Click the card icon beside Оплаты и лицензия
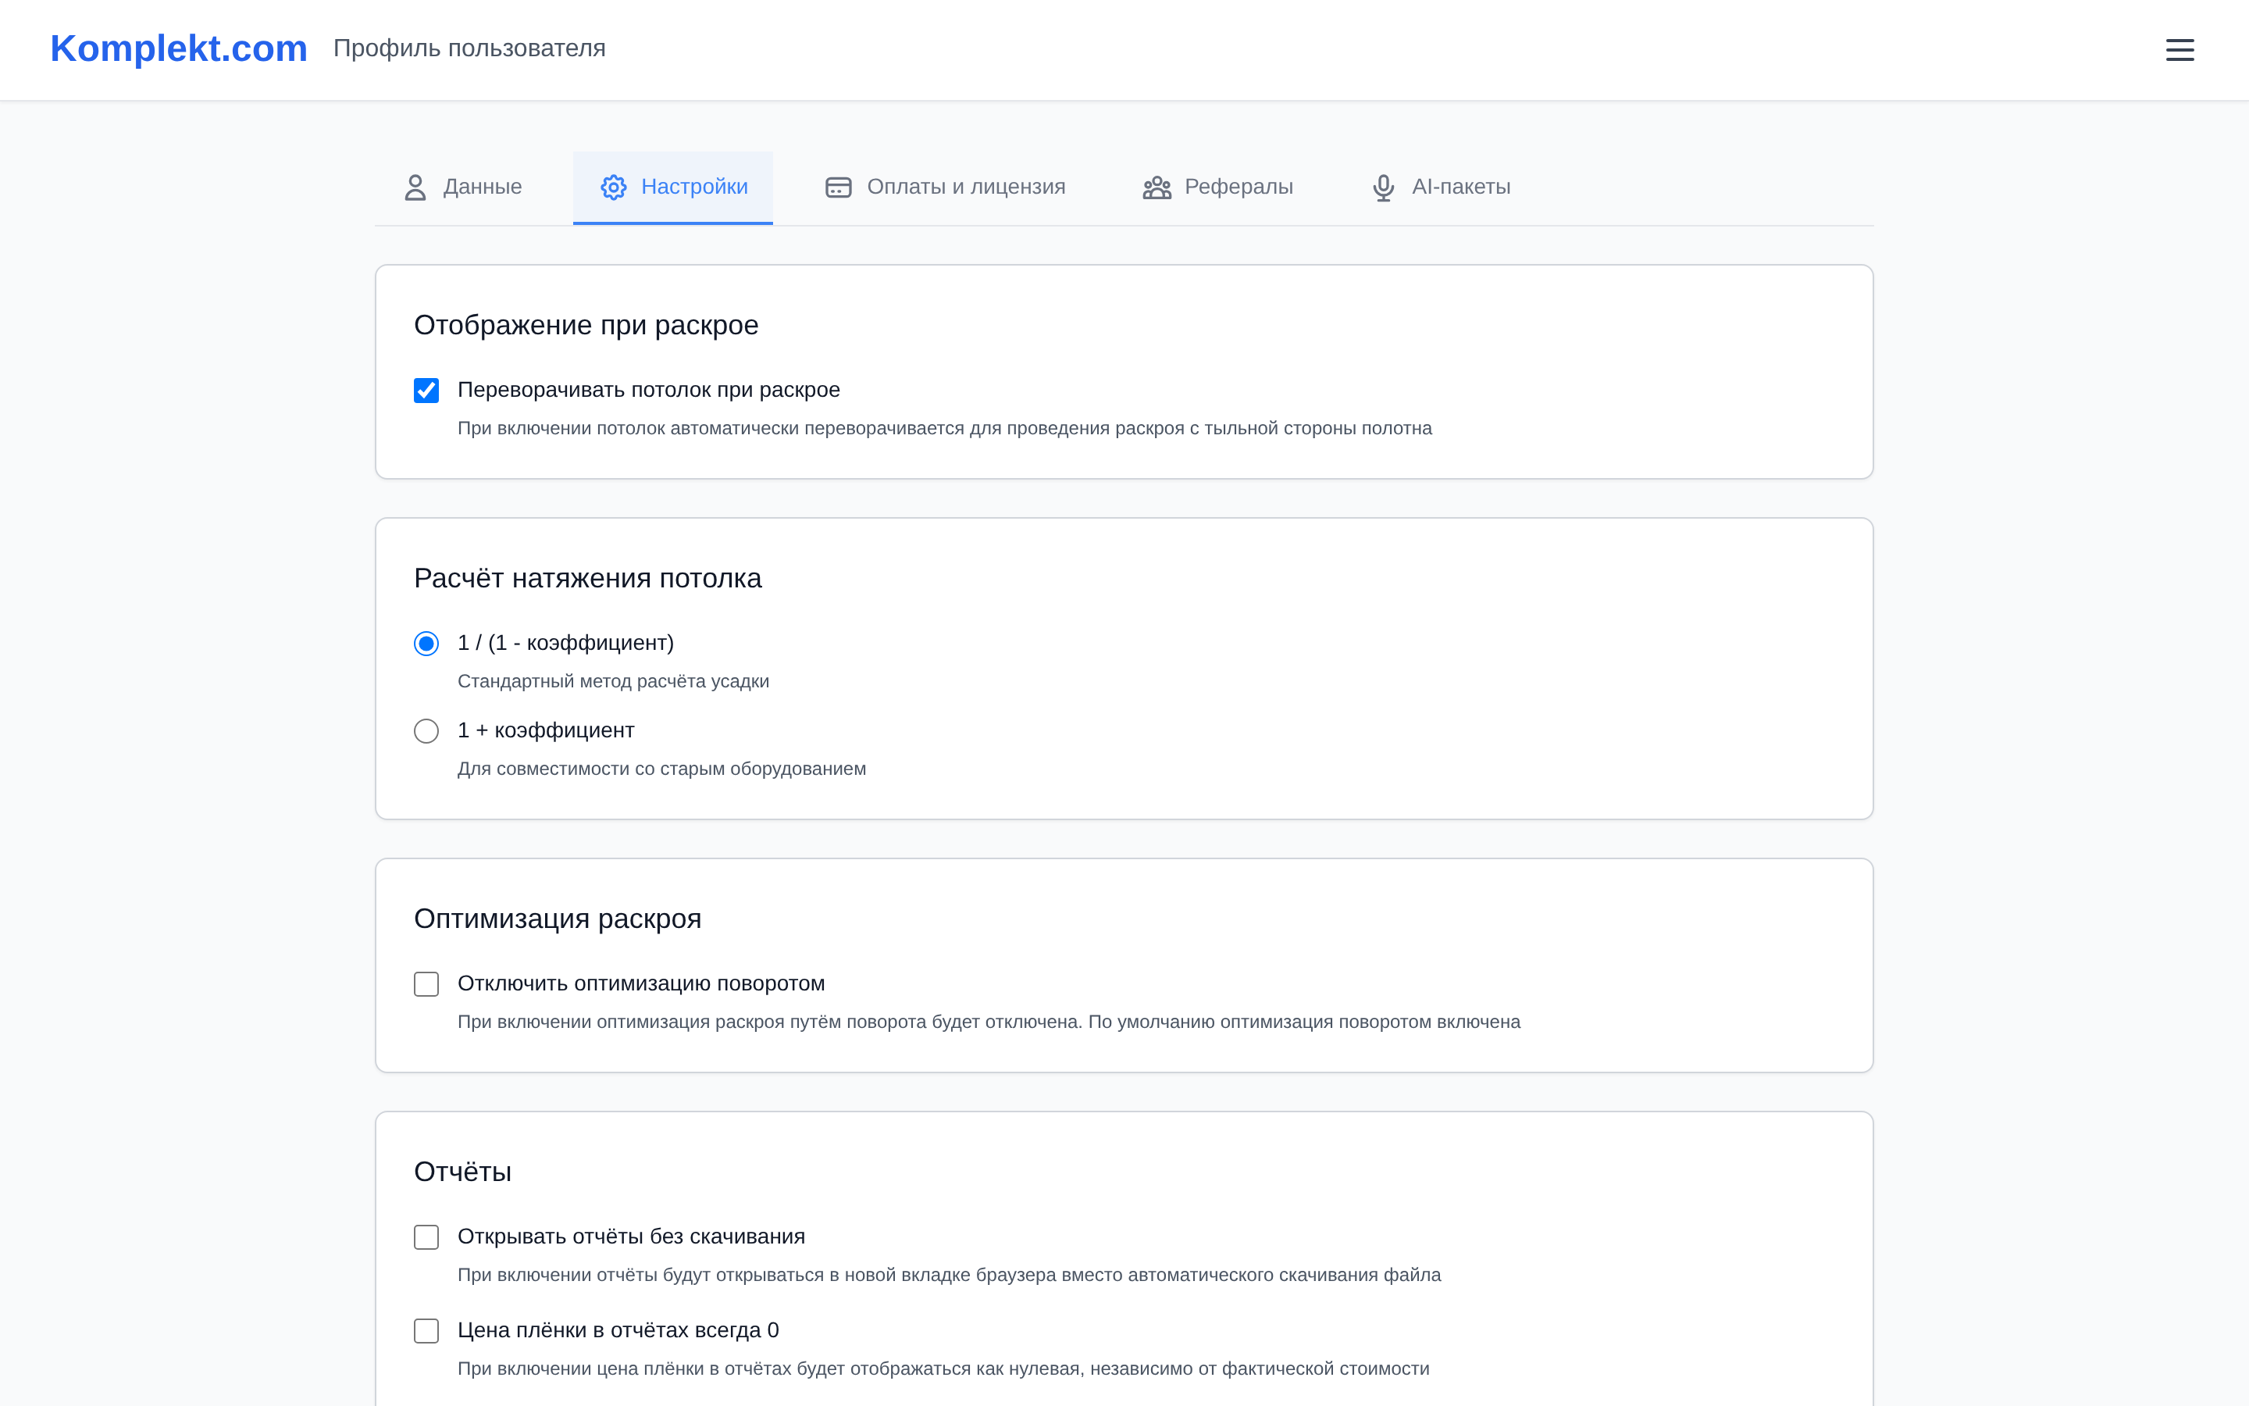Viewport: 2249px width, 1406px height. [838, 187]
